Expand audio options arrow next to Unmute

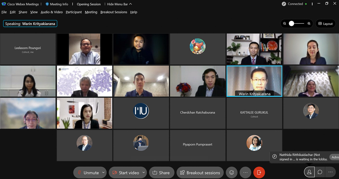[103, 173]
